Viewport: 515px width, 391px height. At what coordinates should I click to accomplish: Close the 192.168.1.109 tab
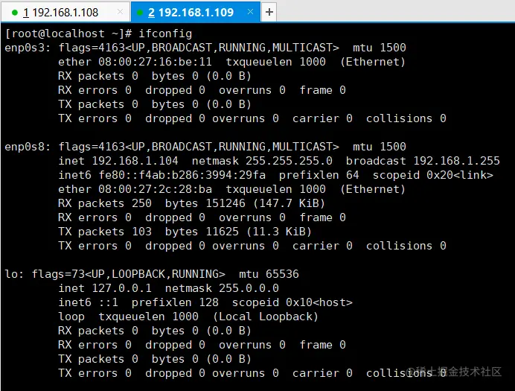(250, 12)
